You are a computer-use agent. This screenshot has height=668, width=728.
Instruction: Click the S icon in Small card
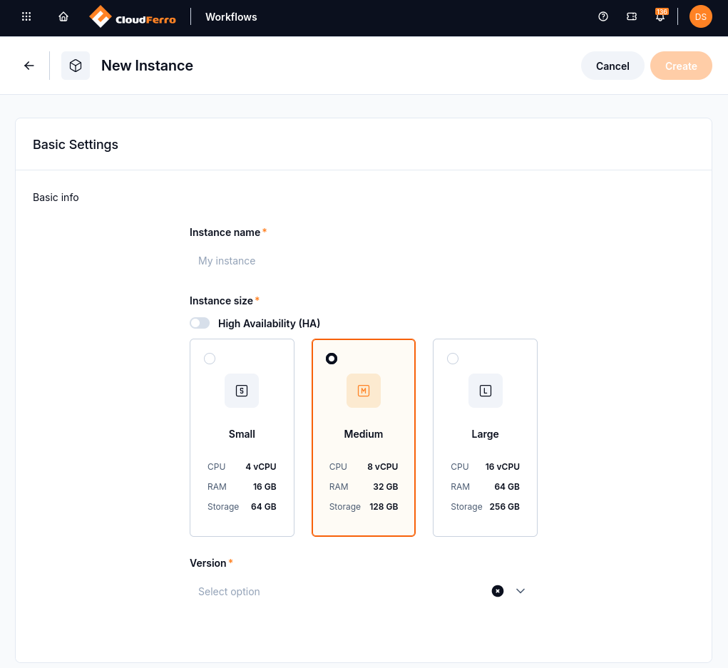point(242,391)
